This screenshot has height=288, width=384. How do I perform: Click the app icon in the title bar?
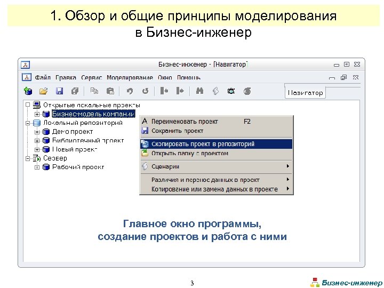point(25,65)
